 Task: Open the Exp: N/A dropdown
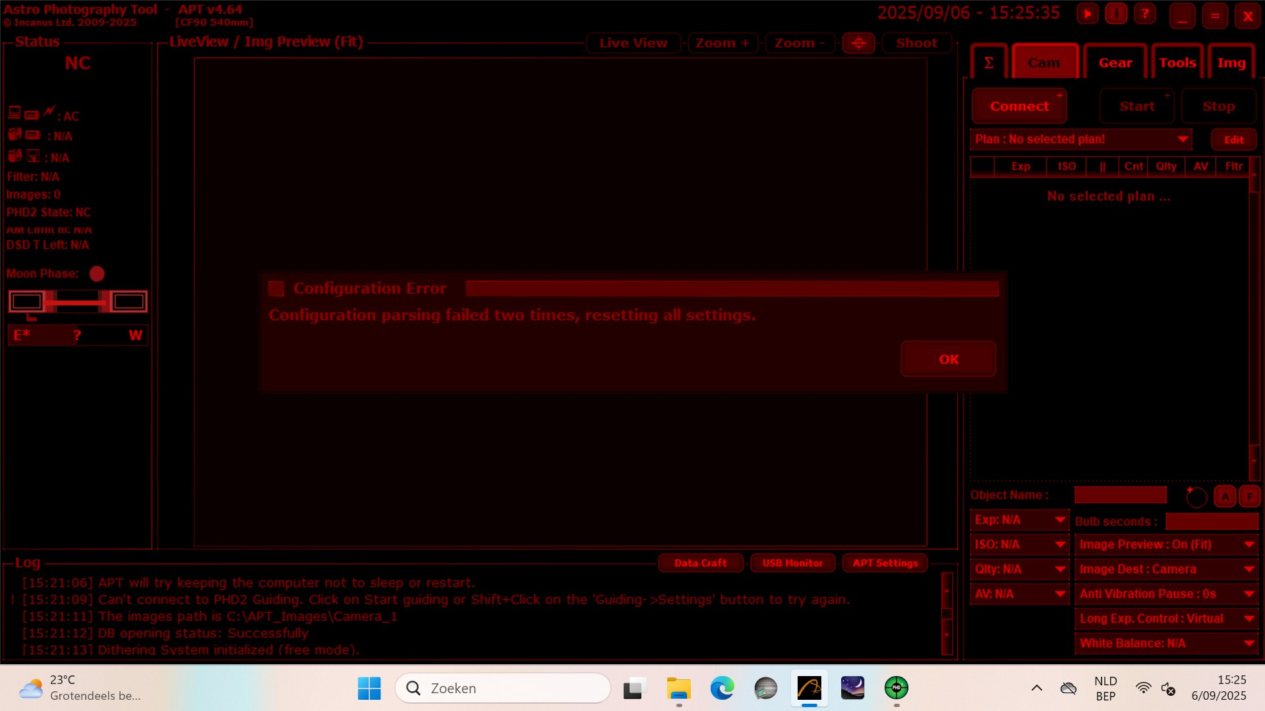[1019, 520]
